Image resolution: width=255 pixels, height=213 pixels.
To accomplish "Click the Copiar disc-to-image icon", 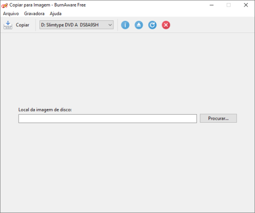I will click(8, 25).
